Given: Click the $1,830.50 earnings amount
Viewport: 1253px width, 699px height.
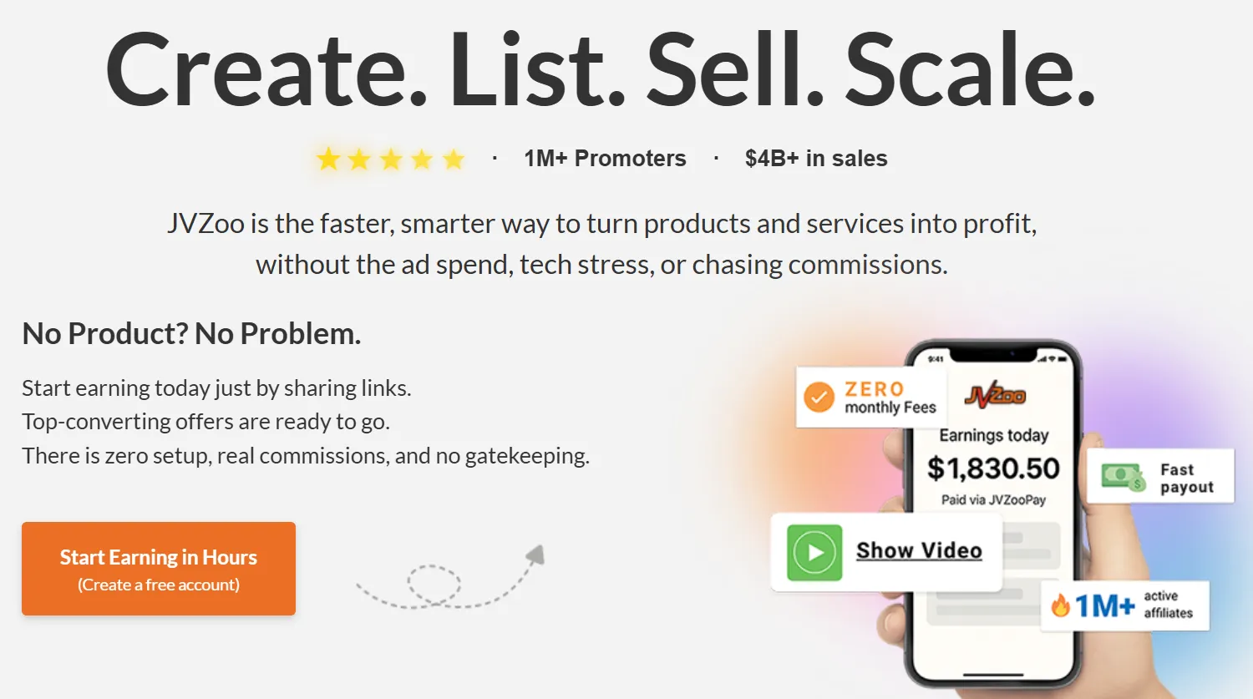Looking at the screenshot, I should [993, 469].
